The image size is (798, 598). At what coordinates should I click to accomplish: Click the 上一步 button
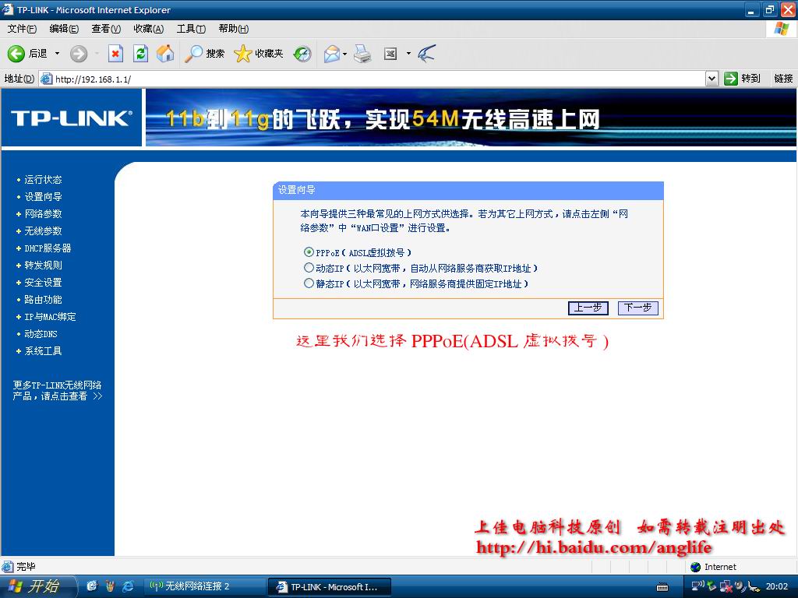588,308
